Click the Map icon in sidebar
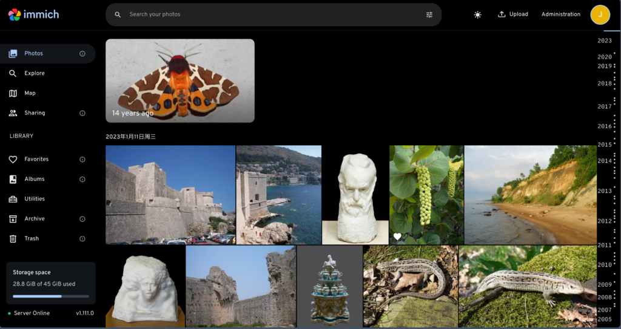Image resolution: width=621 pixels, height=329 pixels. point(13,93)
